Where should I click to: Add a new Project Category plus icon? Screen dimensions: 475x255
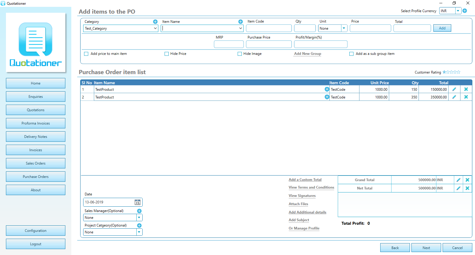click(x=139, y=226)
